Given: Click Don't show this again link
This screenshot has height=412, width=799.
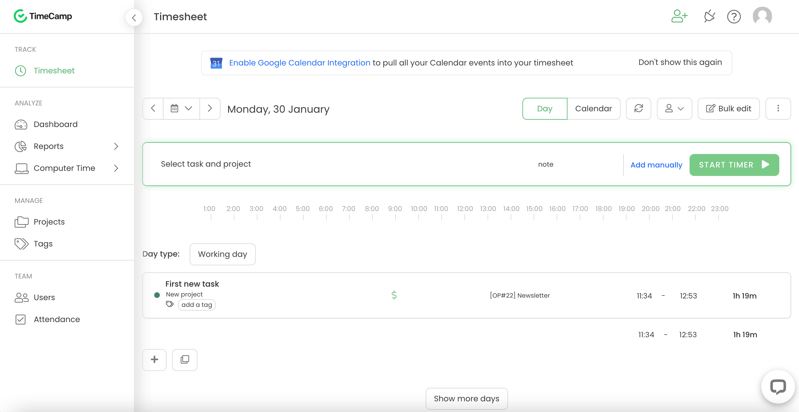Looking at the screenshot, I should point(681,63).
